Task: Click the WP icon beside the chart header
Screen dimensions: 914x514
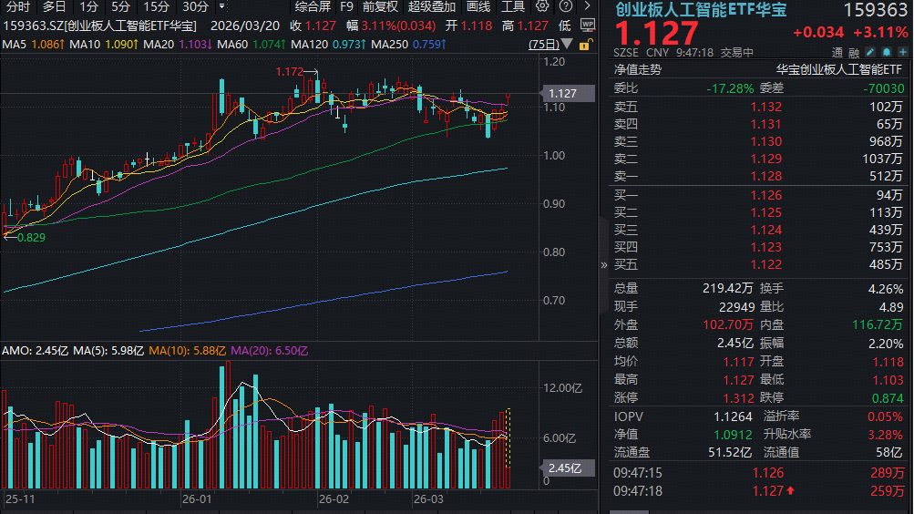Action: 586,27
